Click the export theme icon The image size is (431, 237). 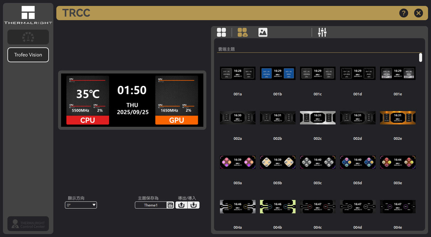click(x=181, y=205)
